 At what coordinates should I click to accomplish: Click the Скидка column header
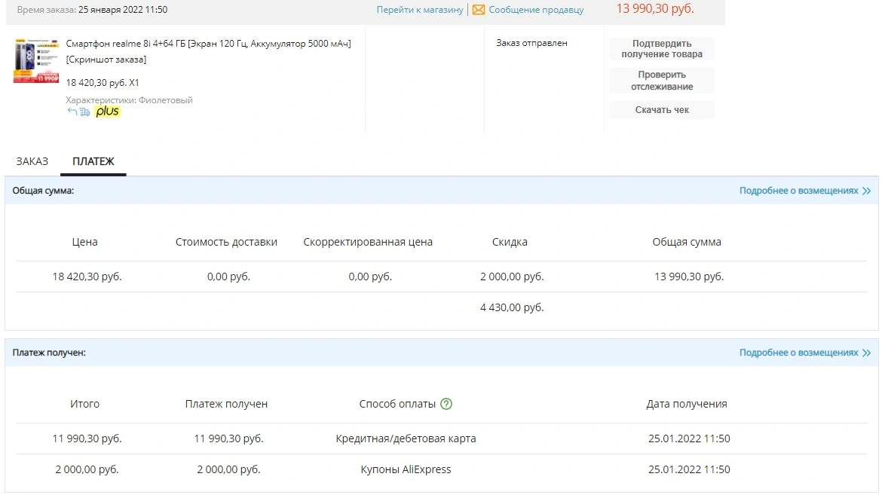[x=510, y=242]
